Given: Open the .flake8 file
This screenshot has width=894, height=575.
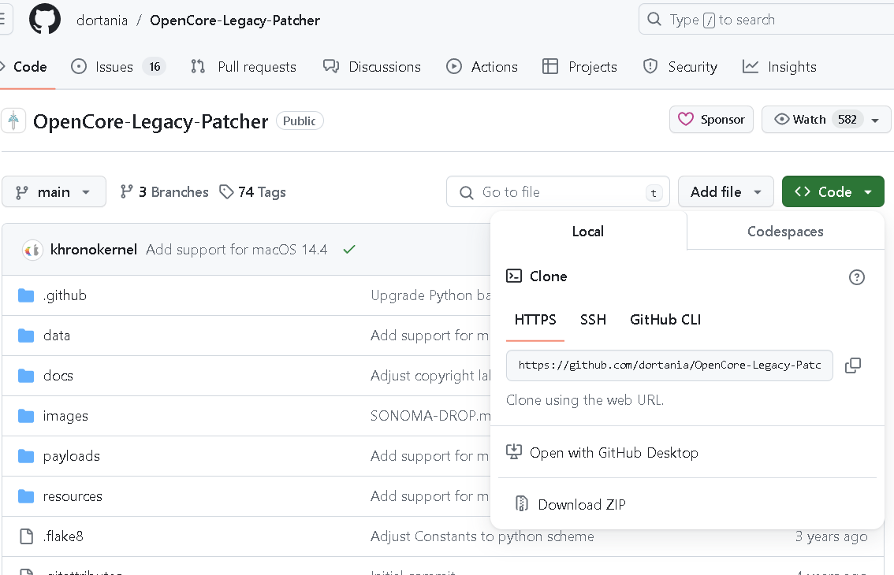Looking at the screenshot, I should [63, 536].
